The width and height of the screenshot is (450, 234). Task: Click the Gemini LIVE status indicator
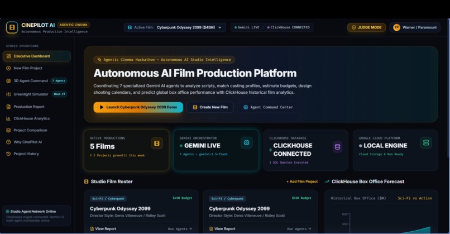[x=247, y=27]
